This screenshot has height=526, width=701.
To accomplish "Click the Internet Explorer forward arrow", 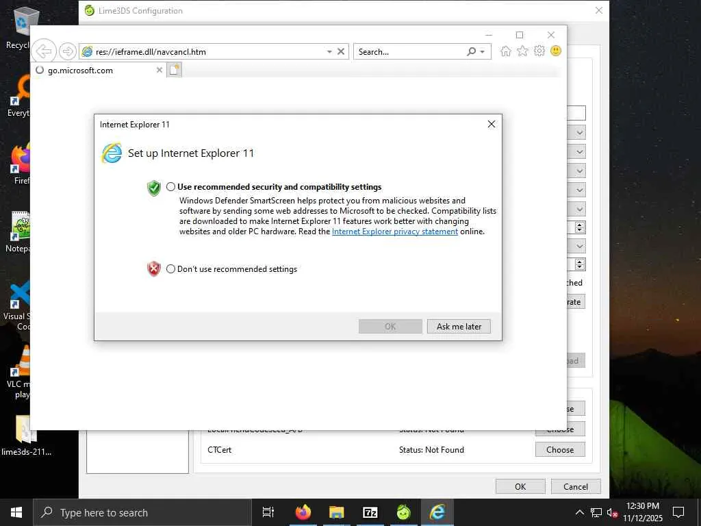I will click(68, 51).
